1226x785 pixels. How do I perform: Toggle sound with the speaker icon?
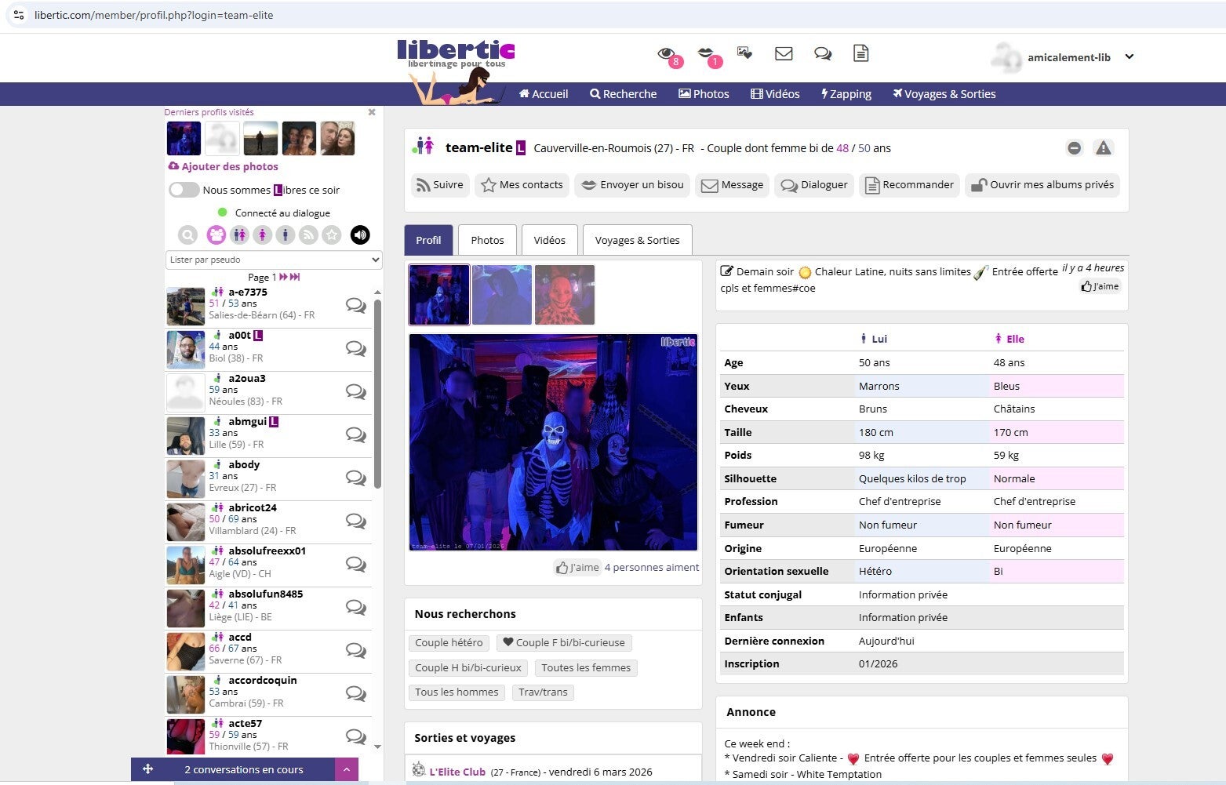(360, 234)
